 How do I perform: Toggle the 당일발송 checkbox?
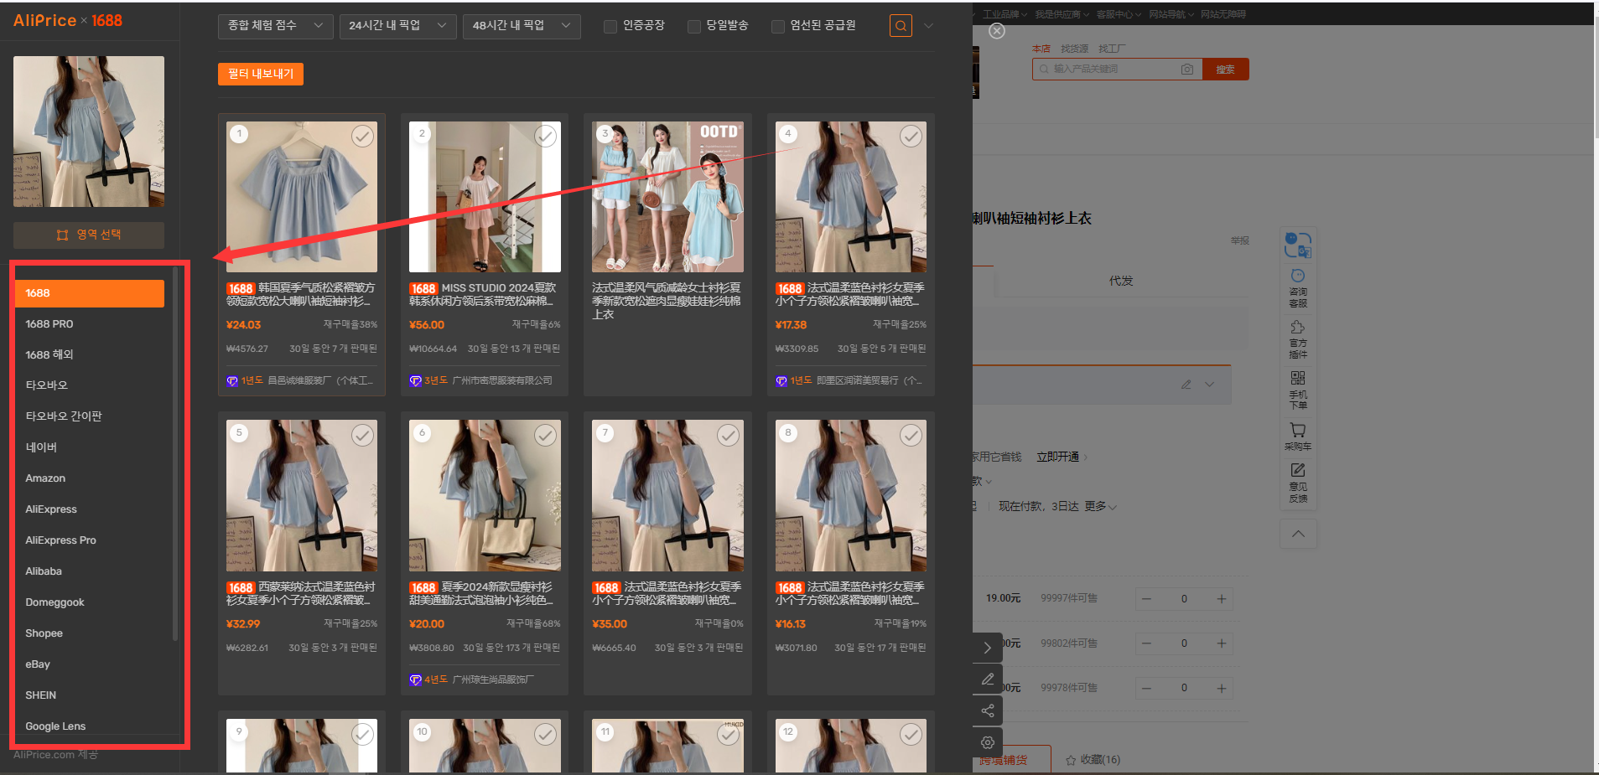(x=694, y=26)
